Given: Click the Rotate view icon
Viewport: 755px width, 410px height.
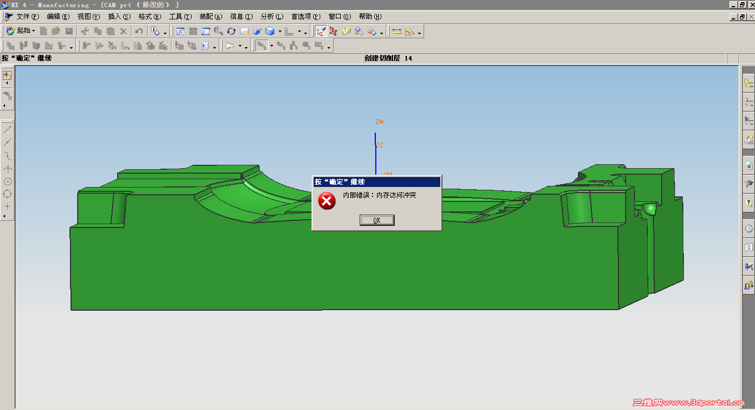Looking at the screenshot, I should [x=231, y=31].
